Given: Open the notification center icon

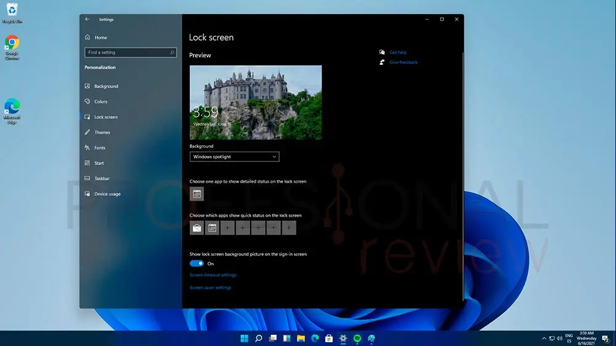Looking at the screenshot, I should pyautogui.click(x=606, y=339).
